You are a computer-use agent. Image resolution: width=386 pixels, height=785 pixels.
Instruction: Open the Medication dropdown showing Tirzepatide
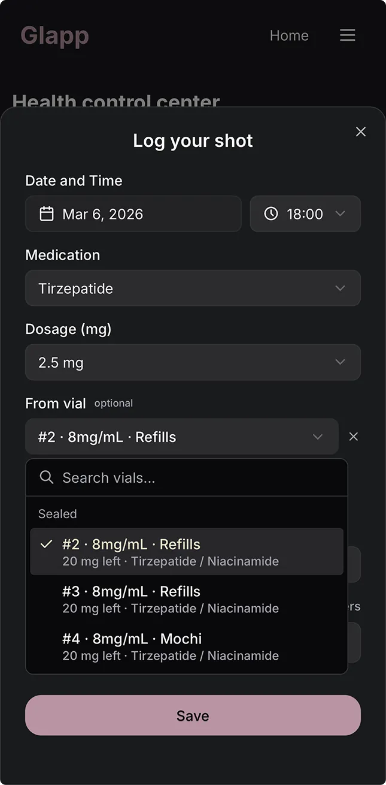193,288
